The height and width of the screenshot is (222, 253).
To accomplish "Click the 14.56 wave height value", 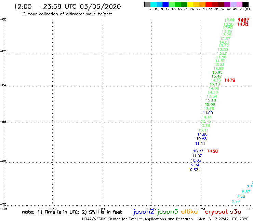I will click(221, 57).
